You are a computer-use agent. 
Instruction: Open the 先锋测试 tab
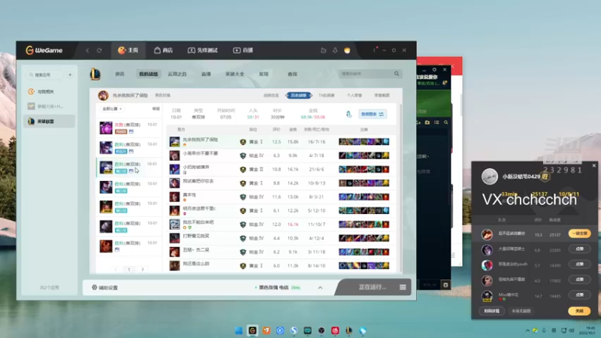click(202, 50)
